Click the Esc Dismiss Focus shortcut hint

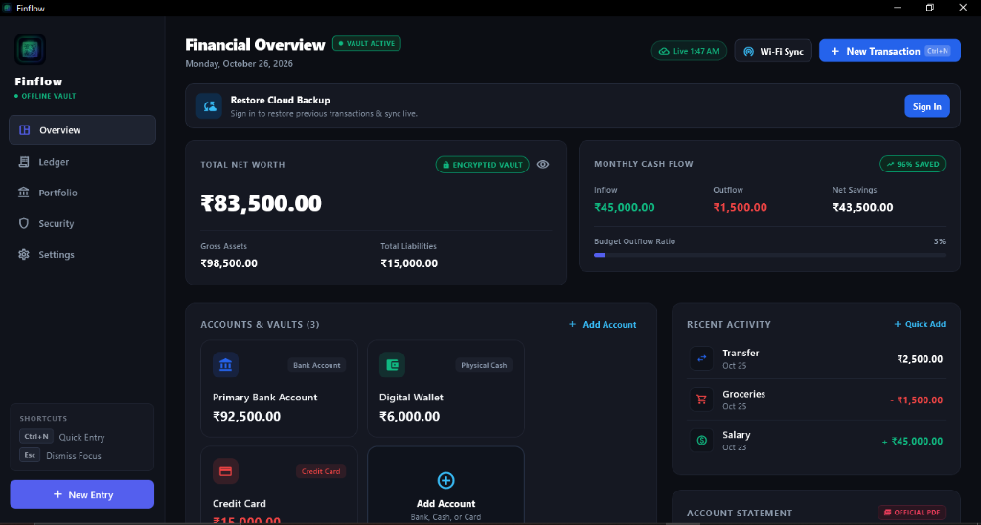[x=60, y=455]
